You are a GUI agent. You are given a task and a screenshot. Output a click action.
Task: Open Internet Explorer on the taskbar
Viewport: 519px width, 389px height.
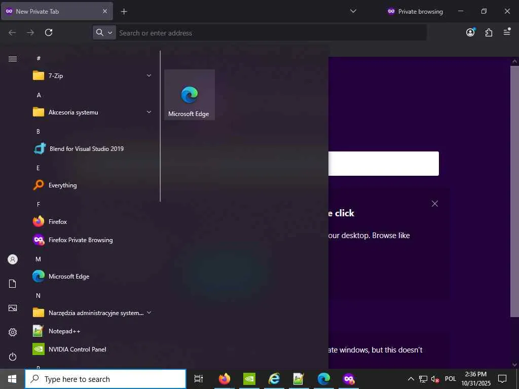274,379
